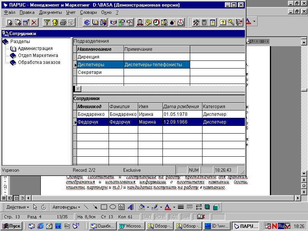Open the funnel filter tool
The image size is (308, 231).
pos(47,22)
